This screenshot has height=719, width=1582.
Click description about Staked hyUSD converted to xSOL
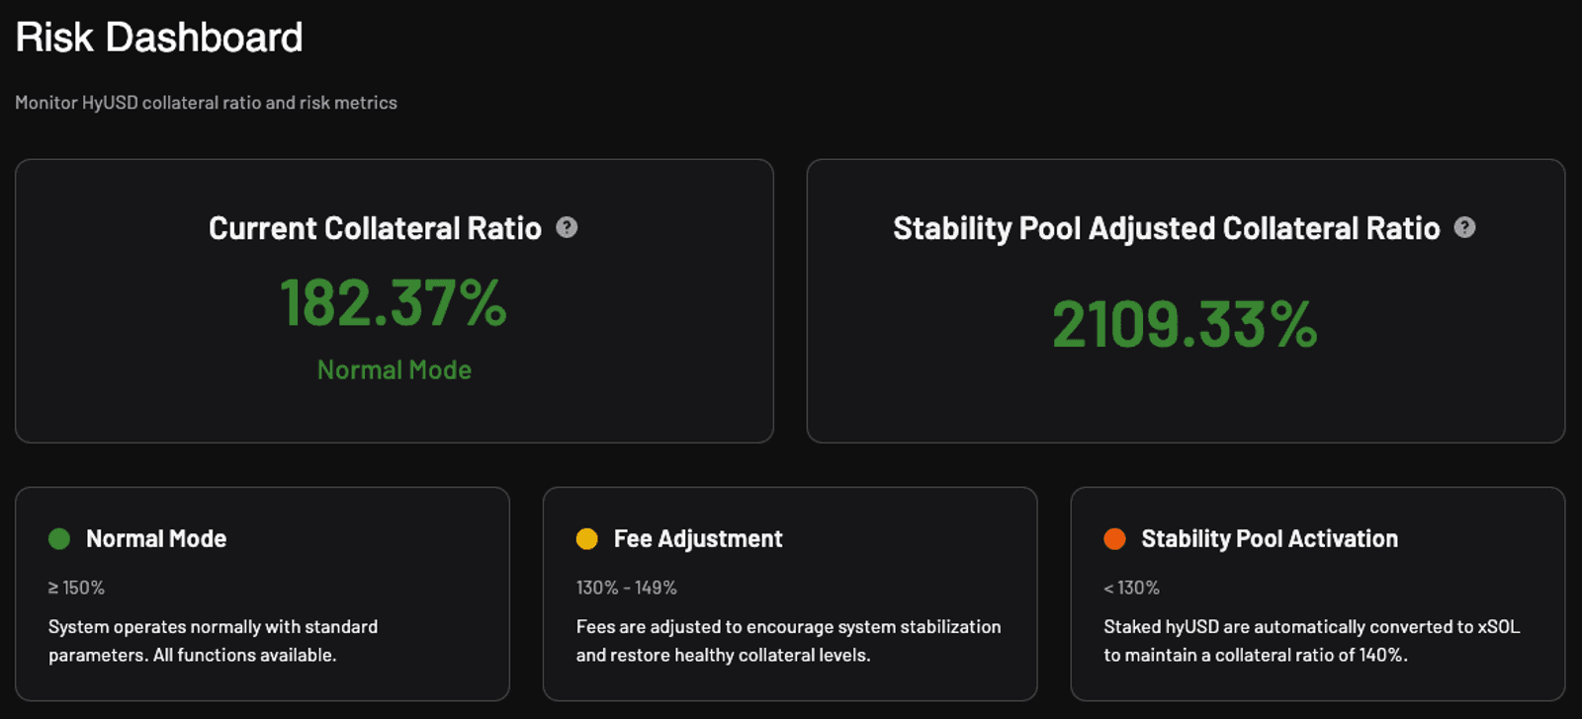[1312, 641]
